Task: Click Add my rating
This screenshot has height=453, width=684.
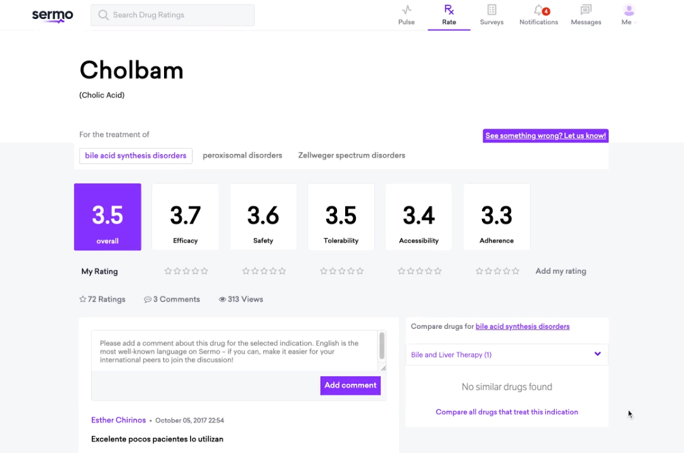Action: click(x=560, y=271)
